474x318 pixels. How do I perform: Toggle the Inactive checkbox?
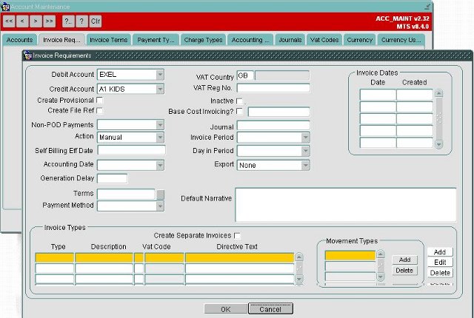pyautogui.click(x=239, y=101)
